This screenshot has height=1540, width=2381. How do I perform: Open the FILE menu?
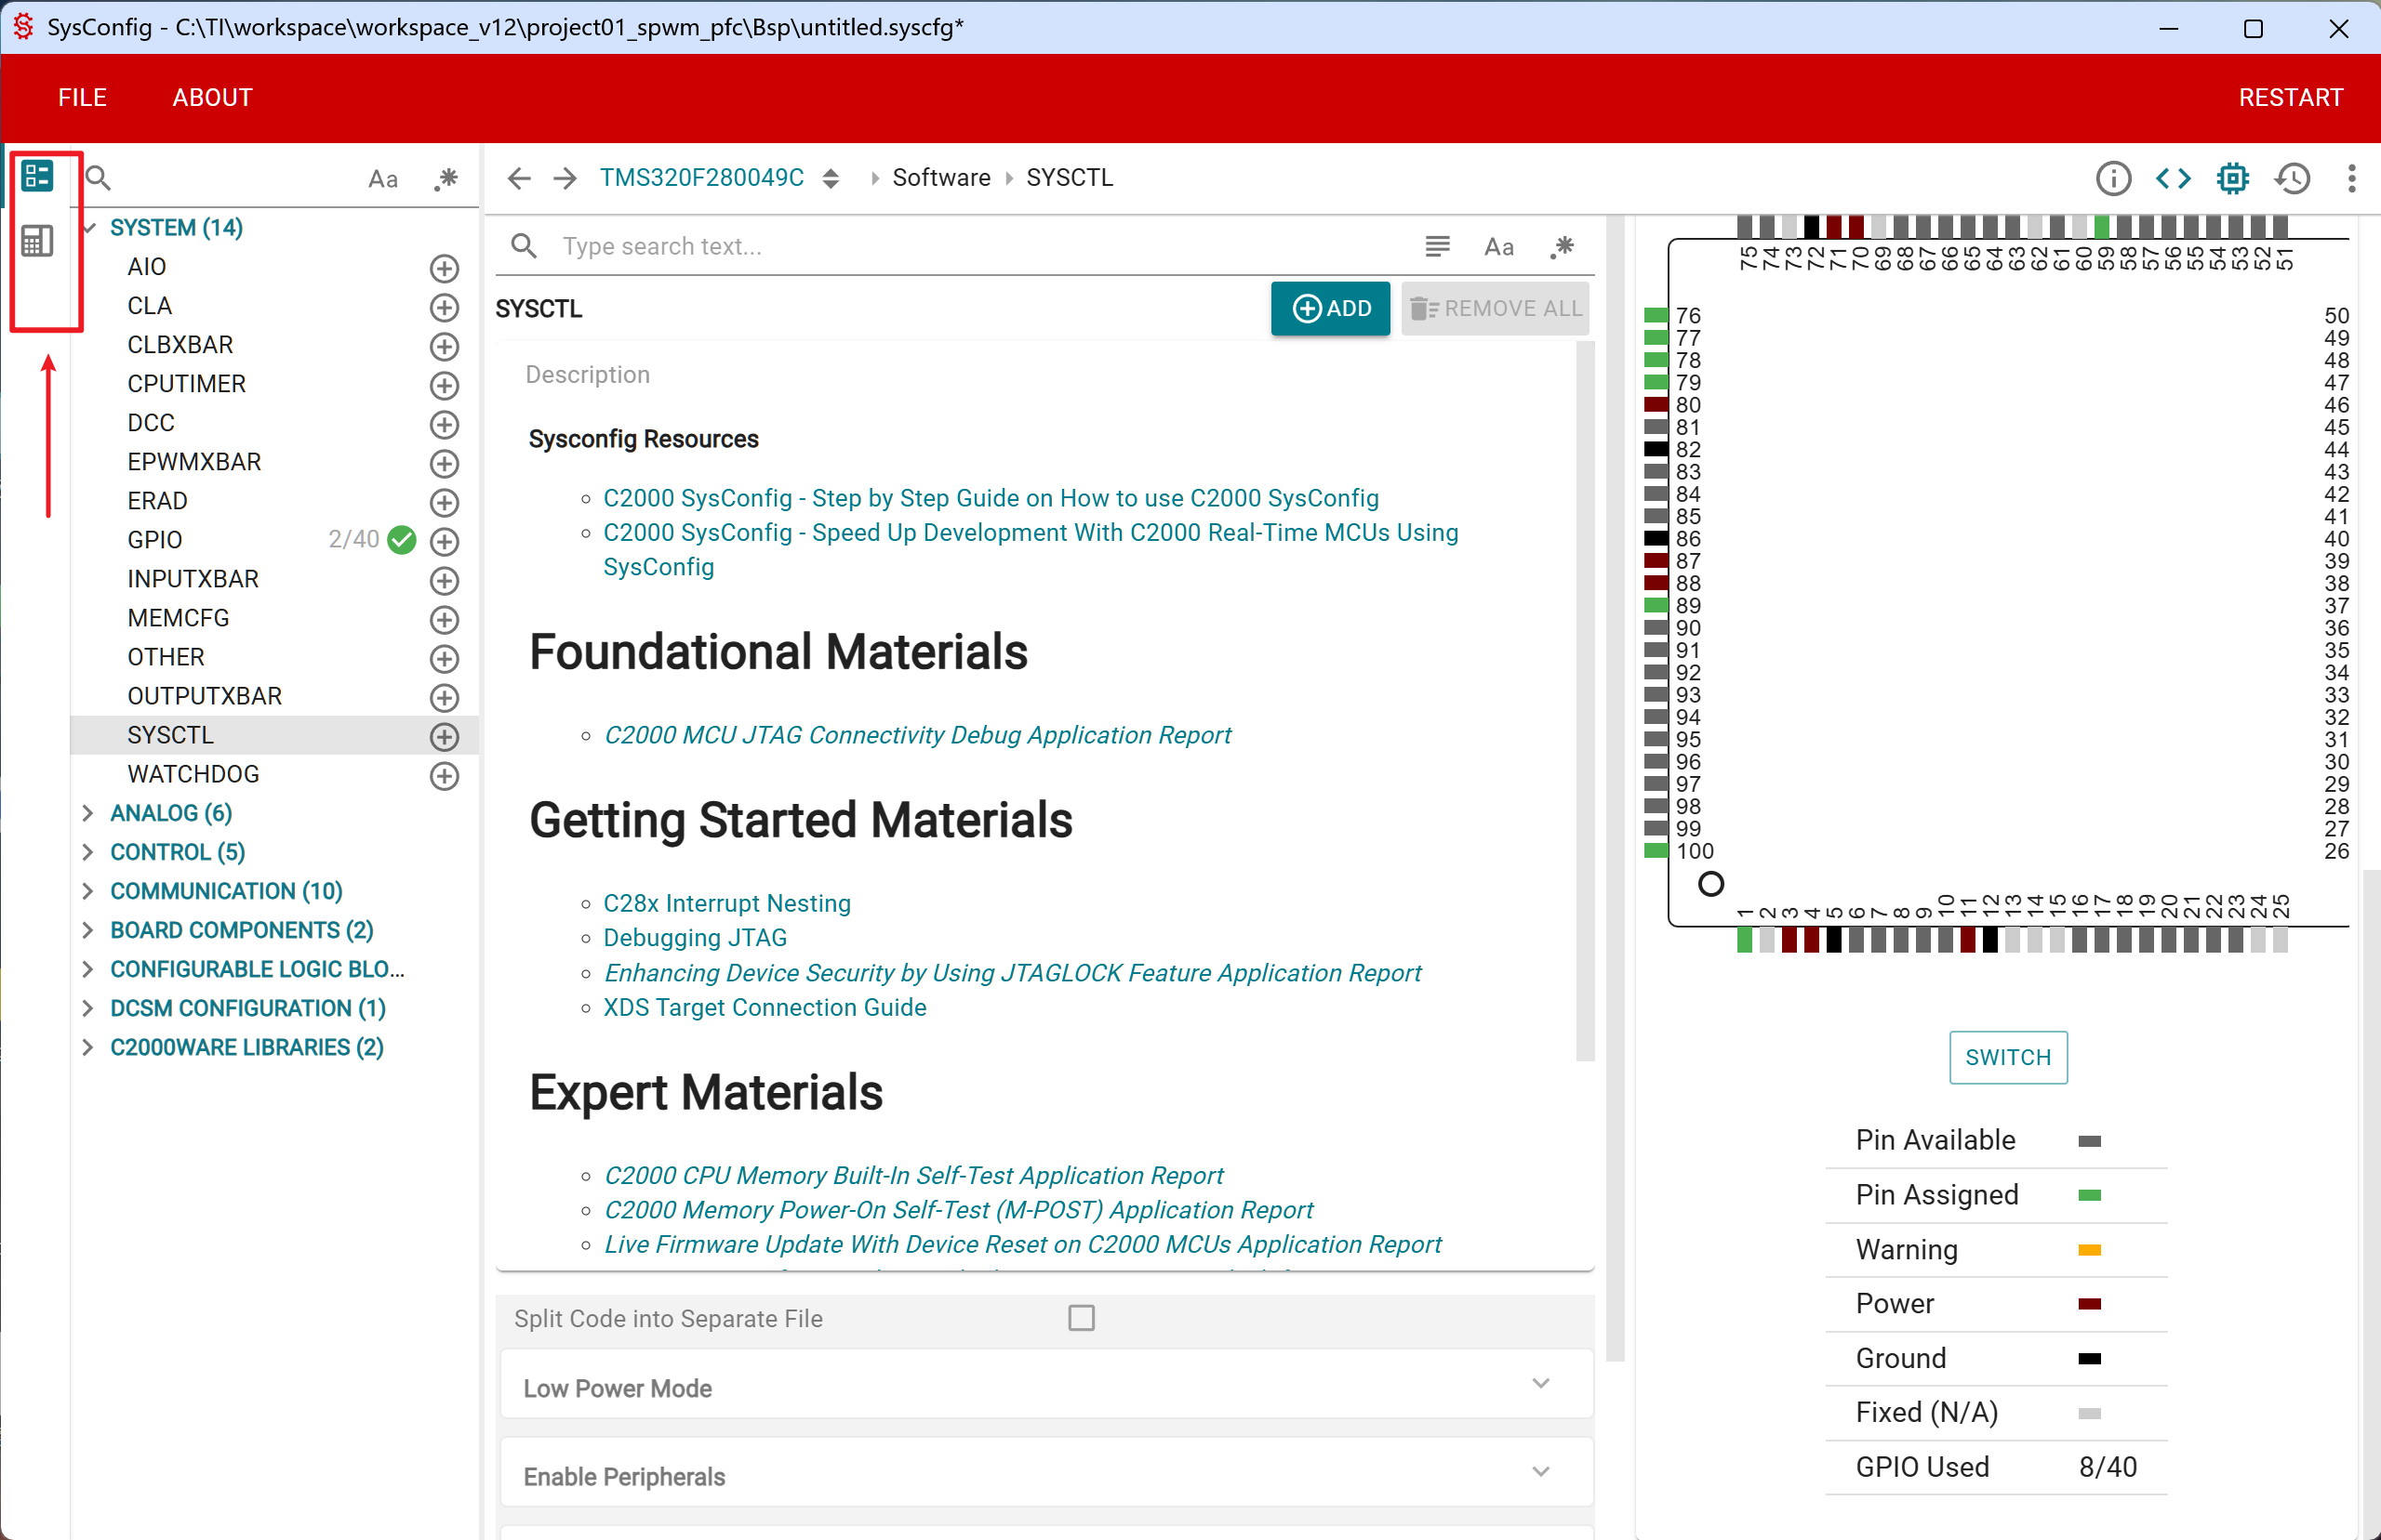point(82,97)
